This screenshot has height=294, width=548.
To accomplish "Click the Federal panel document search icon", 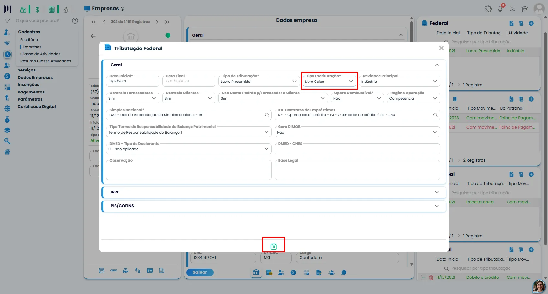I will coord(511,23).
